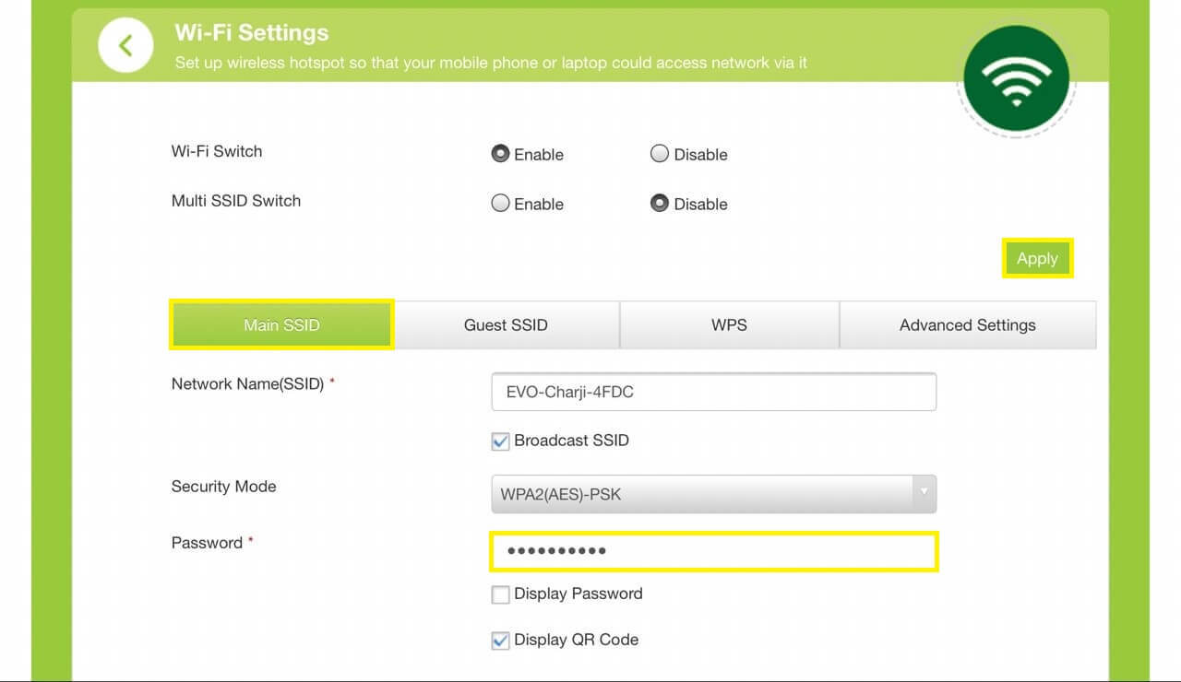The height and width of the screenshot is (682, 1181).
Task: Click the Password input field
Action: click(x=713, y=550)
